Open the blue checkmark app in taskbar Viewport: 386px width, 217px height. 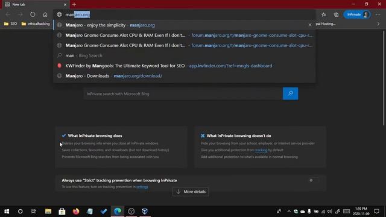(x=104, y=212)
